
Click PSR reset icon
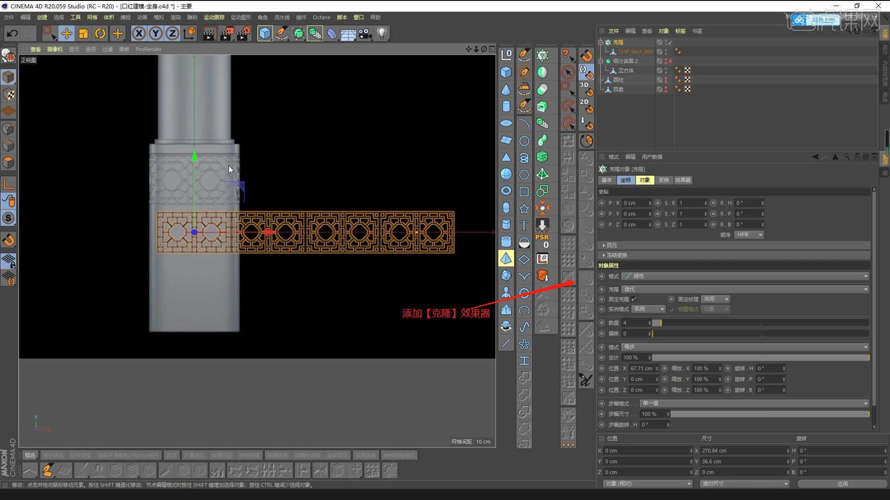pyautogui.click(x=542, y=241)
